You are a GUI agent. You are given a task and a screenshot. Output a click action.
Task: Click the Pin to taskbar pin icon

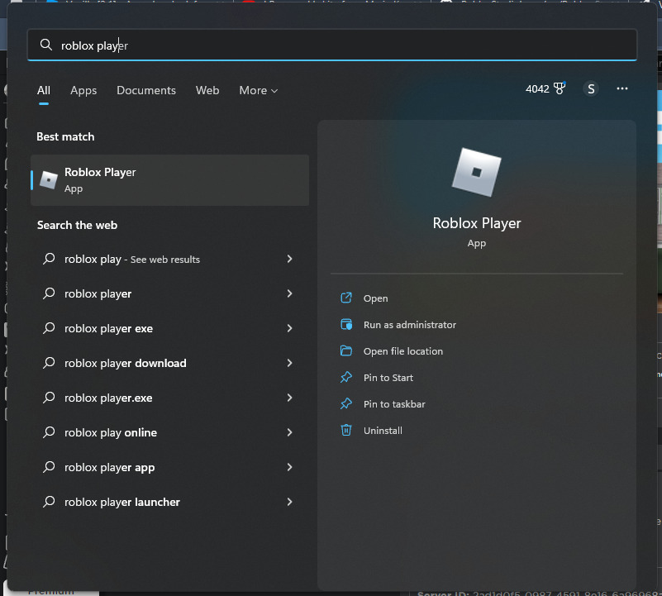click(x=346, y=404)
